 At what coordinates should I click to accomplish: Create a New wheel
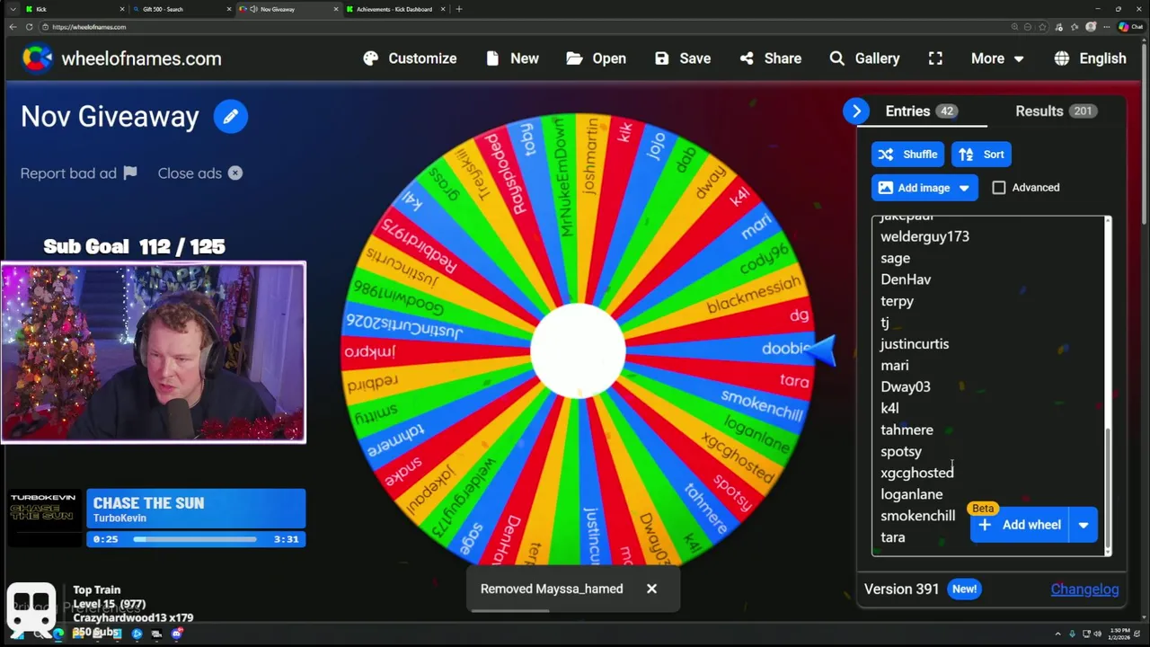(x=512, y=58)
